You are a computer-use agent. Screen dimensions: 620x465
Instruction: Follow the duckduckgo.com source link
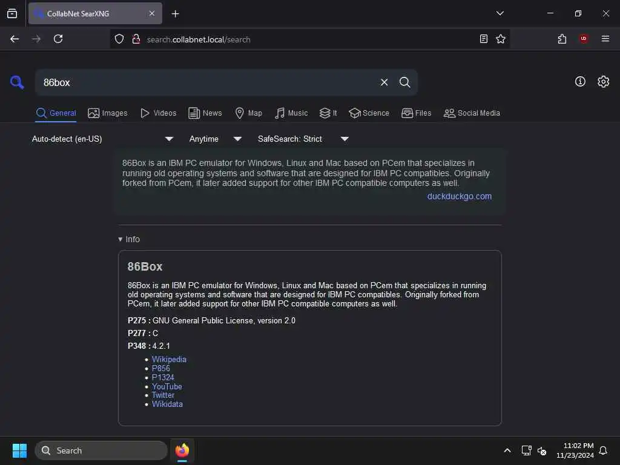459,196
